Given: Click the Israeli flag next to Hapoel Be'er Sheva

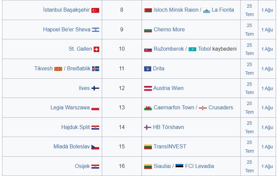Looking at the screenshot, I should coord(95,30).
